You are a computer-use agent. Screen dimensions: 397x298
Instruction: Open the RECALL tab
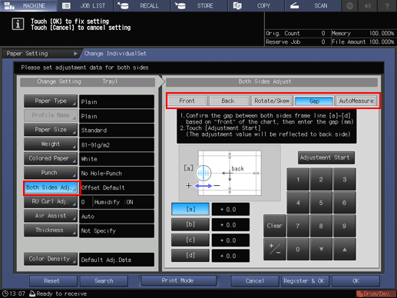143,5
